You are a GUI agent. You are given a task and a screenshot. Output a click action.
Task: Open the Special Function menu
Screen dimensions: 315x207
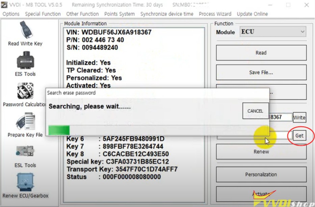tap(43, 14)
